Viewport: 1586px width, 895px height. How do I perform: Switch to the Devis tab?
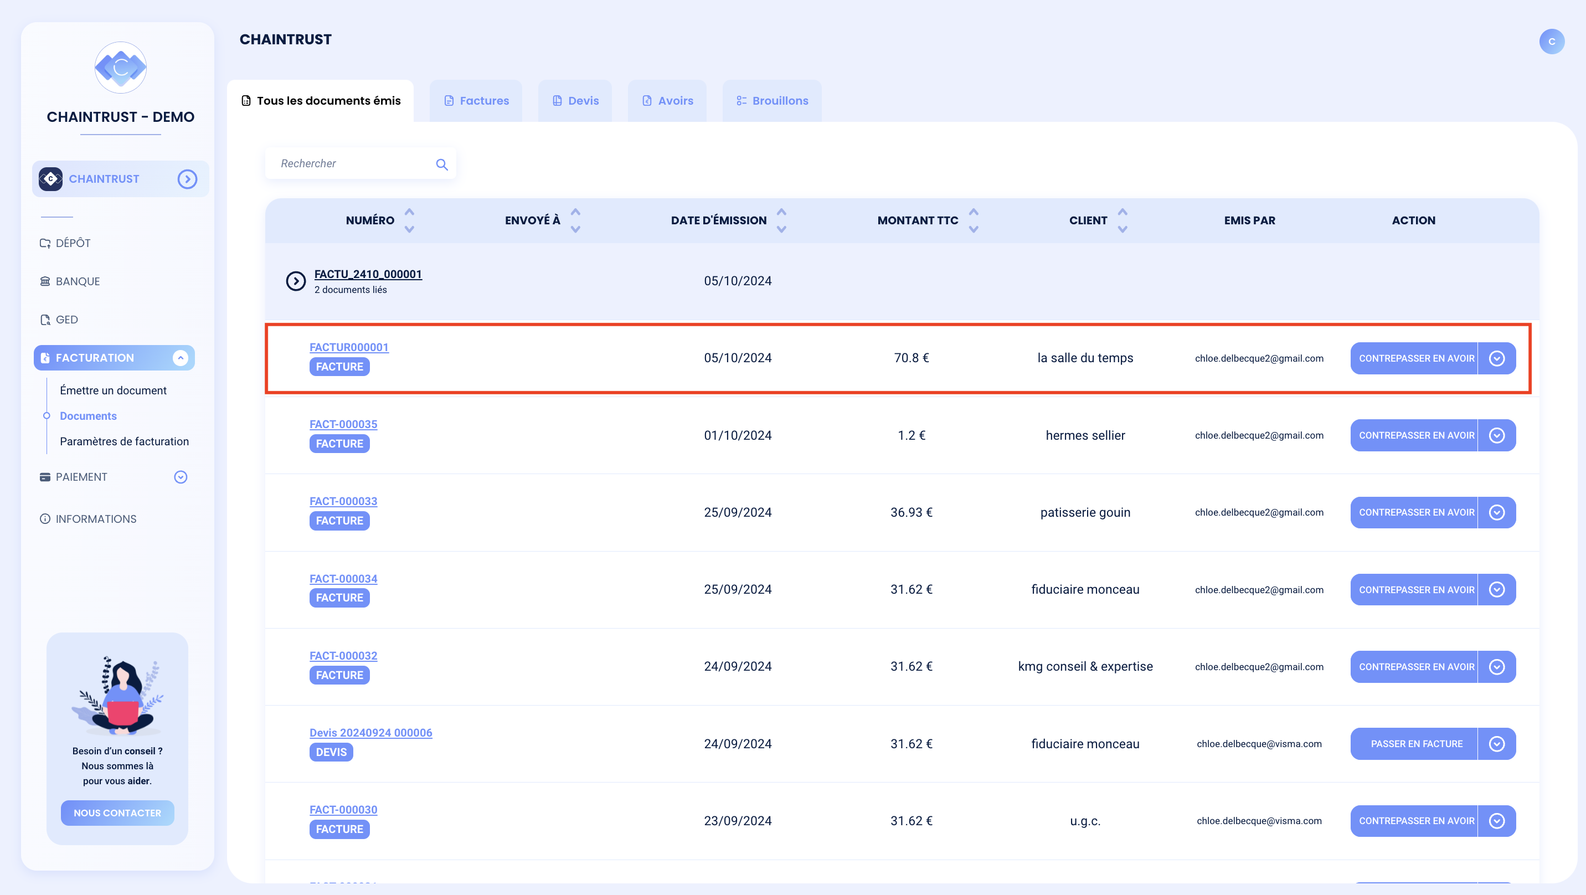pos(575,101)
